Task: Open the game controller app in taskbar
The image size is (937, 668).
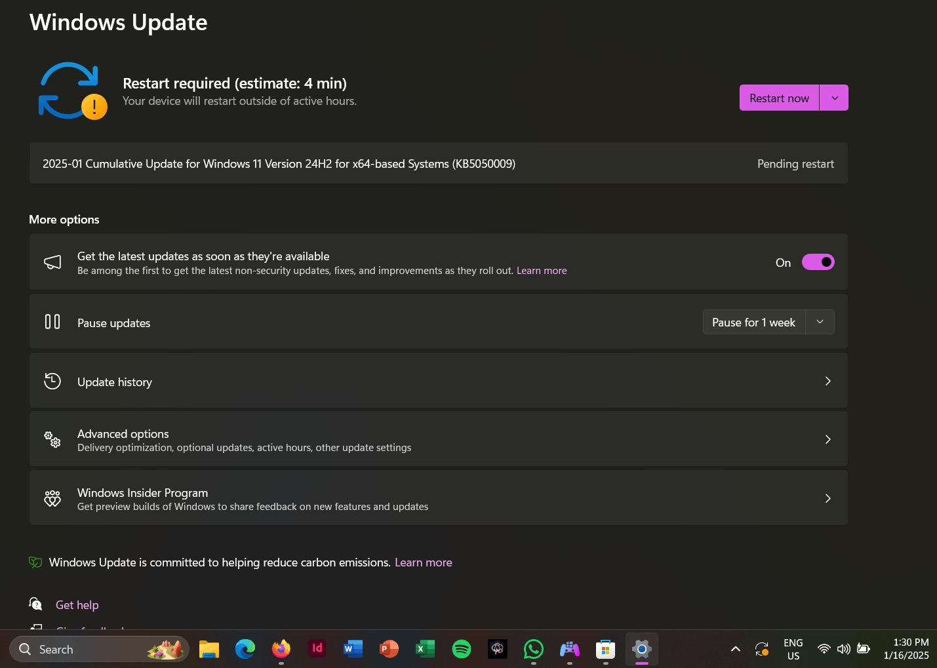Action: point(570,649)
